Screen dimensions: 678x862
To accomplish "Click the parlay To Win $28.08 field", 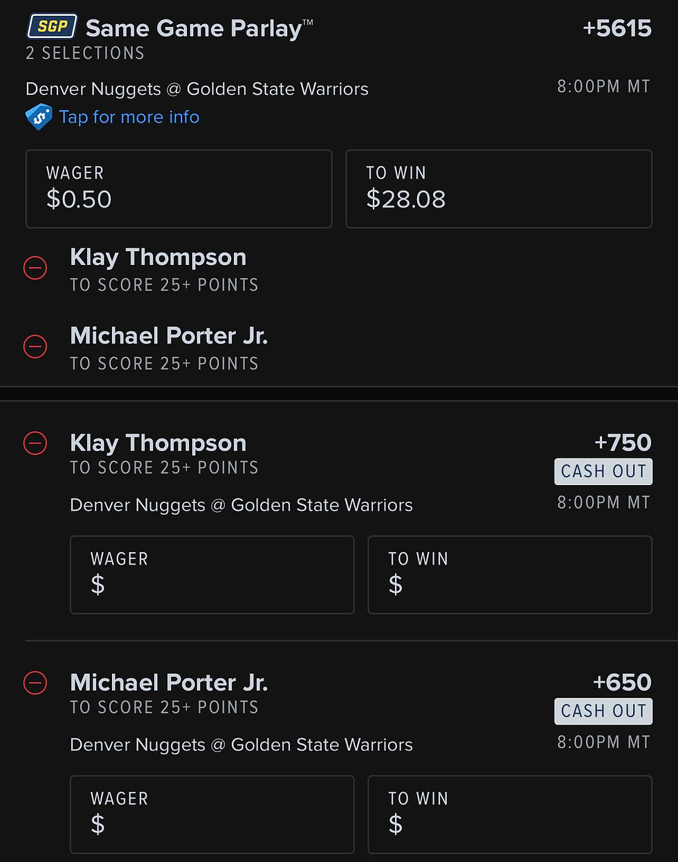I will pyautogui.click(x=498, y=189).
